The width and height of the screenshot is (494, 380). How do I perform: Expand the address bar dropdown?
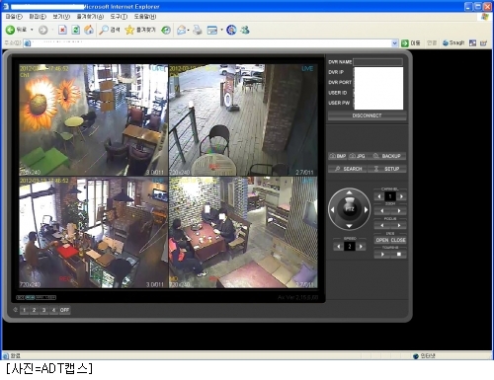pos(394,43)
